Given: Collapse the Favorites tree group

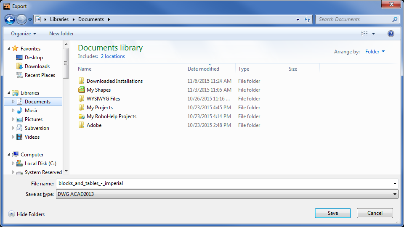Looking at the screenshot, I should pos(9,49).
